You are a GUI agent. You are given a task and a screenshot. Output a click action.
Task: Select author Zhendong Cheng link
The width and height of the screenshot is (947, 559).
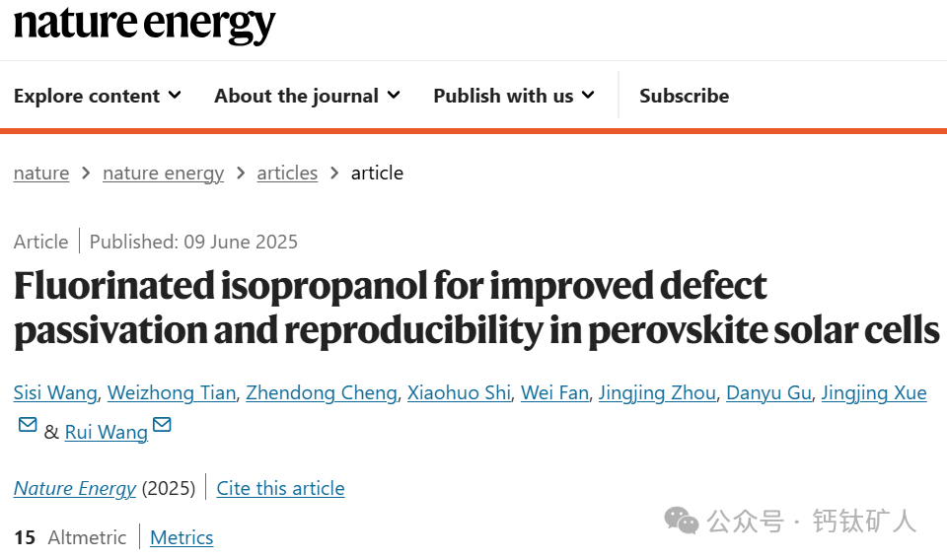pyautogui.click(x=321, y=392)
